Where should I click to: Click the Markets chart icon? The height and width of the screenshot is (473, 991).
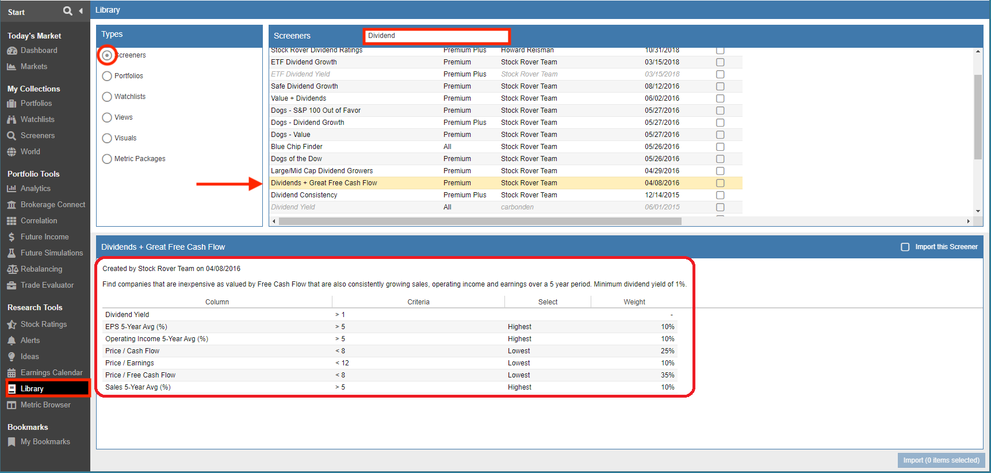click(12, 67)
